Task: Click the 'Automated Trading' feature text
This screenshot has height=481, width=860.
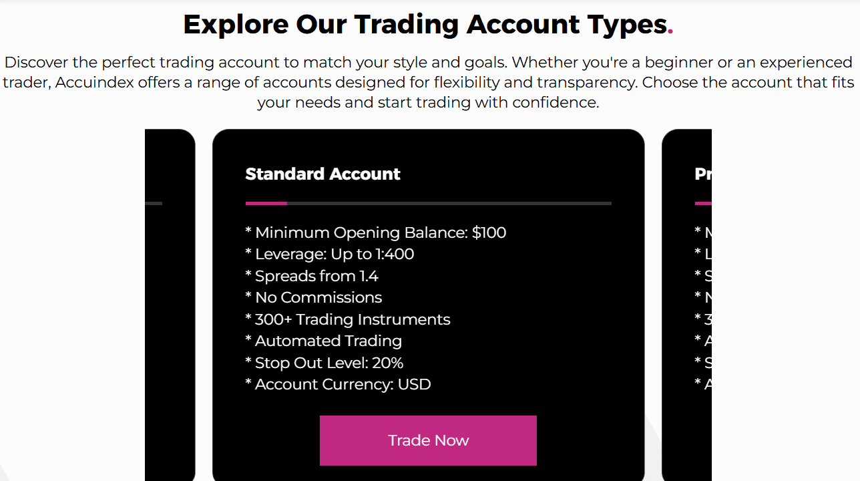Action: click(x=324, y=341)
